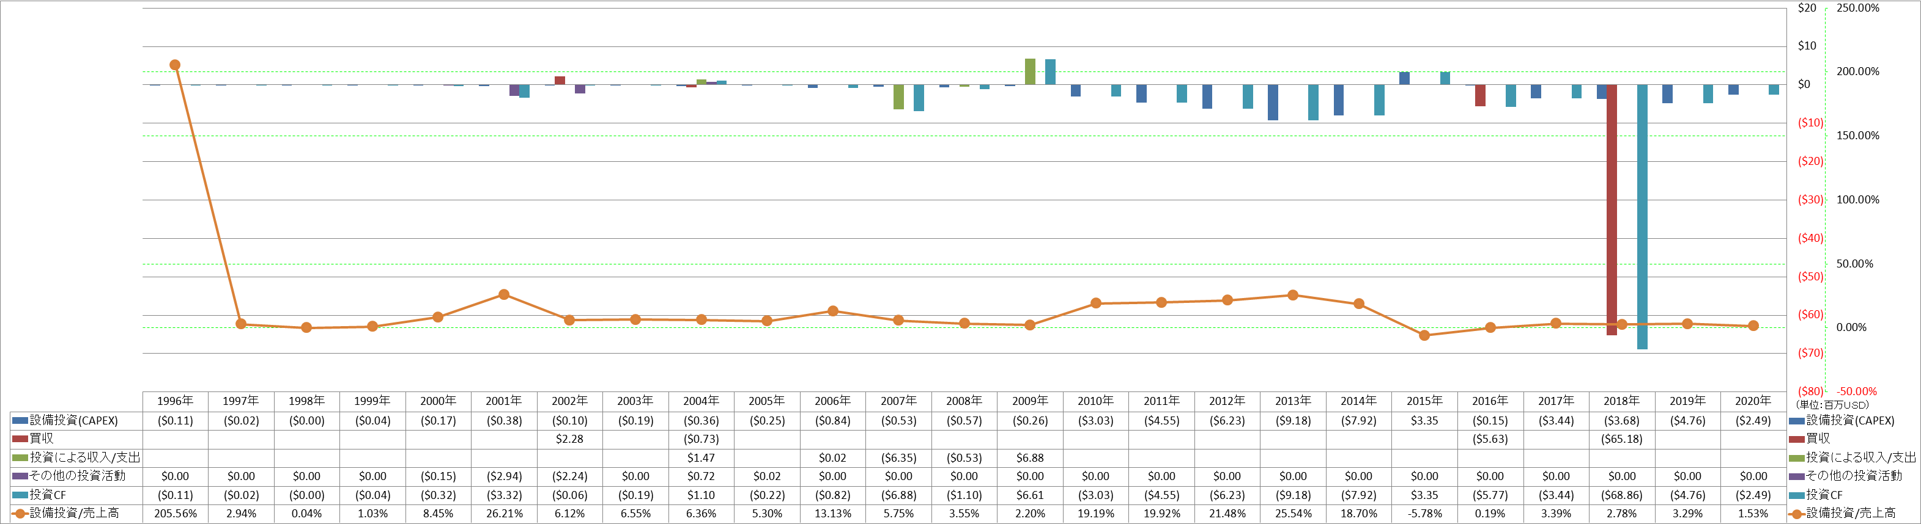Select the ($6.35) cell for 2007

pyautogui.click(x=898, y=458)
